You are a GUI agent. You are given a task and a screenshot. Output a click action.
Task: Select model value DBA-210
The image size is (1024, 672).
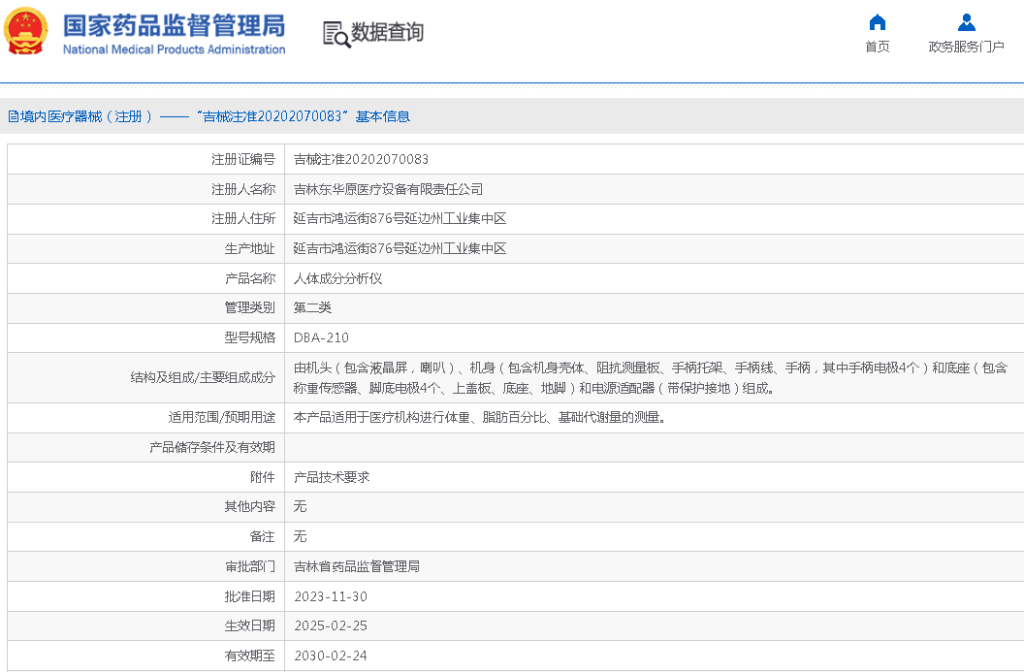click(321, 337)
